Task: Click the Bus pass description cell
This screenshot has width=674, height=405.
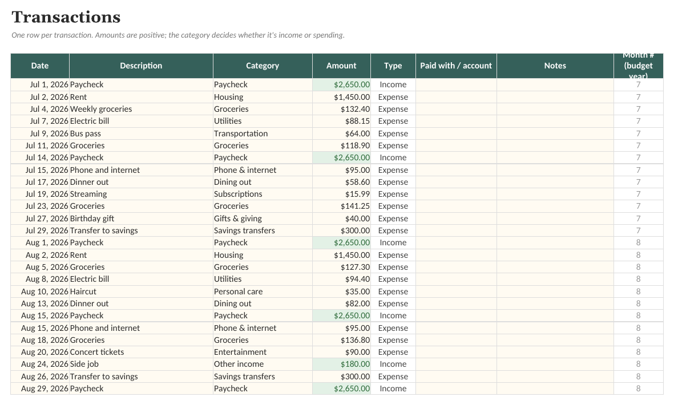Action: click(141, 133)
